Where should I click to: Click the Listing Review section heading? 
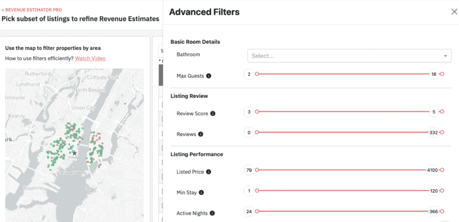189,96
